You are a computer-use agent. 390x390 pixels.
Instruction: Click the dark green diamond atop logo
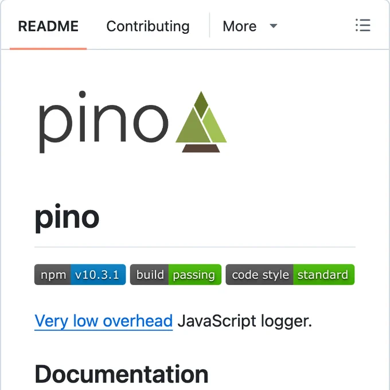tap(201, 104)
